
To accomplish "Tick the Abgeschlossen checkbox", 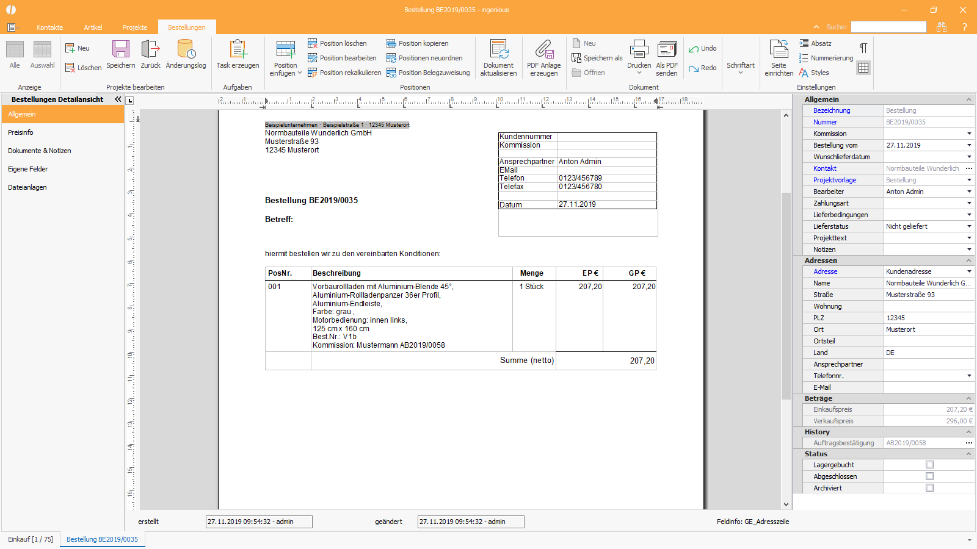I will pyautogui.click(x=929, y=476).
